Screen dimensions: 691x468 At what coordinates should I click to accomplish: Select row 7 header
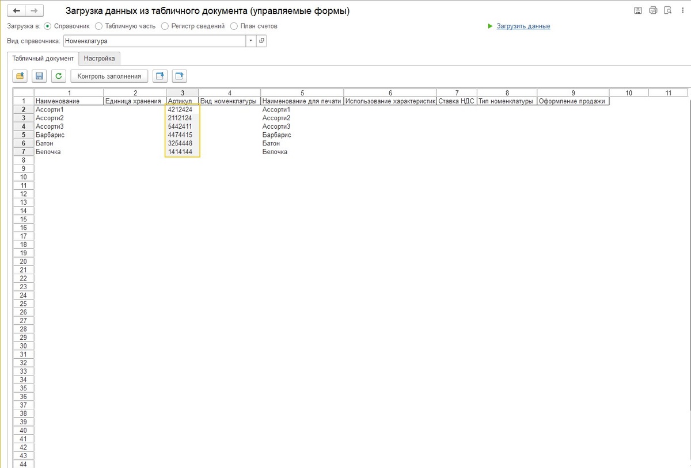pyautogui.click(x=24, y=152)
